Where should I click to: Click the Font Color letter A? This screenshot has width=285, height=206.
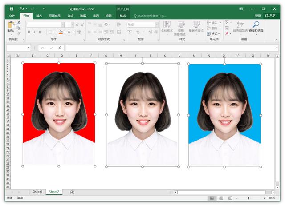coord(69,32)
